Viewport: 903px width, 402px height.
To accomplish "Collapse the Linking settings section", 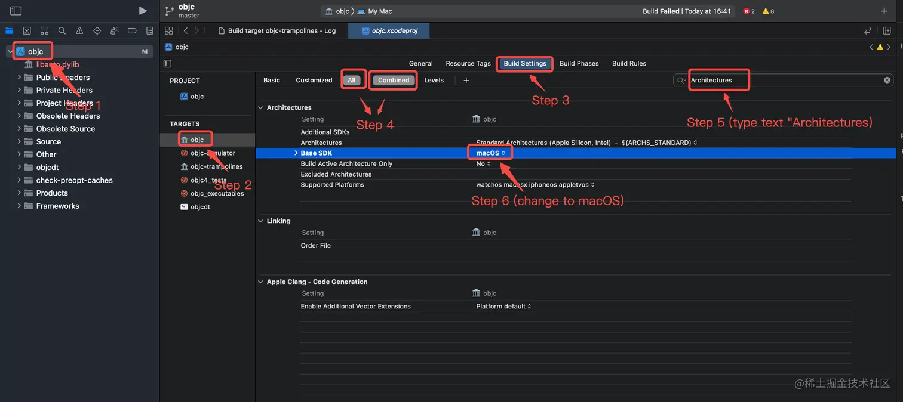I will (x=260, y=221).
